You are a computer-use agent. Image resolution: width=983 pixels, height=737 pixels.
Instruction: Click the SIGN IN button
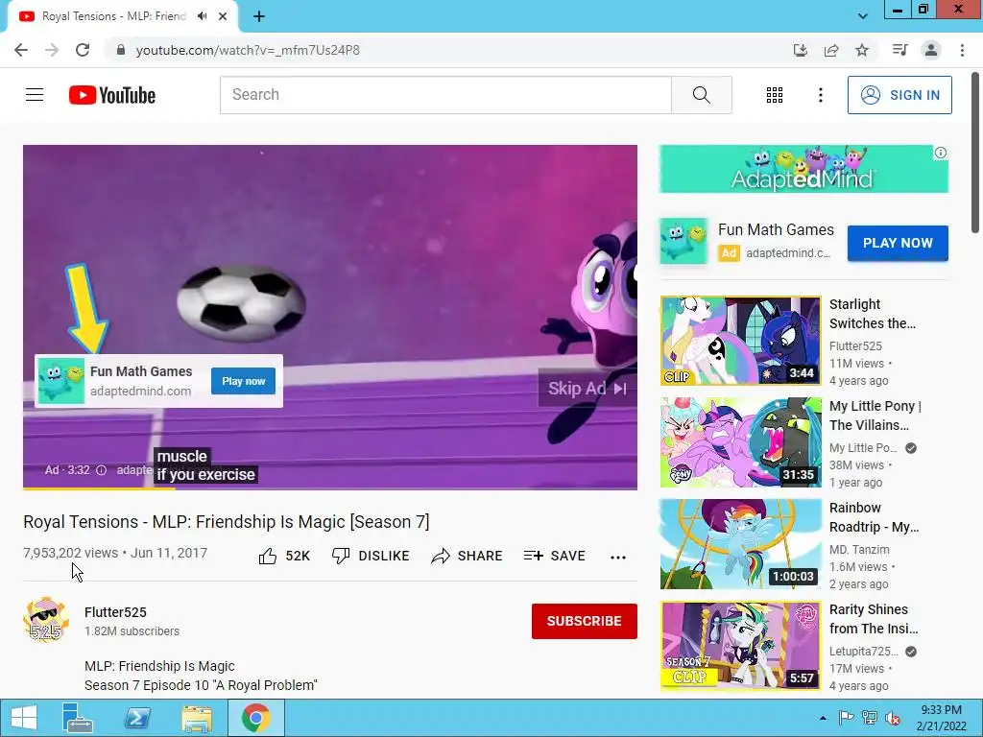click(899, 95)
